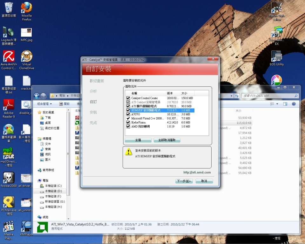Image resolution: width=305 pixels, height=244 pixels.
Task: Launch Adobe Reader 9
Action: pyautogui.click(x=9, y=105)
